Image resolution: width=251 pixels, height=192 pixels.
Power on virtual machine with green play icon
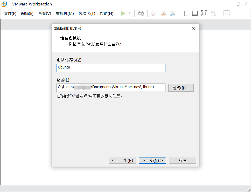(x=123, y=13)
